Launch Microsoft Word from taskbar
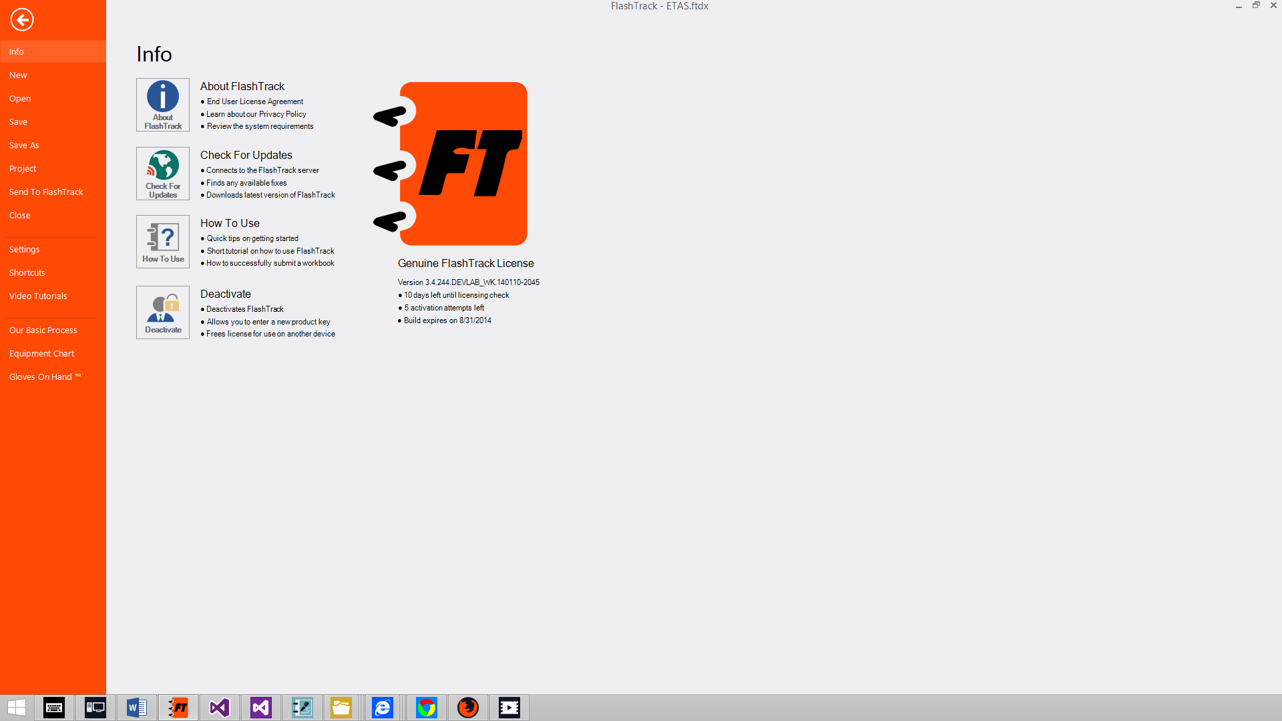 (x=137, y=708)
